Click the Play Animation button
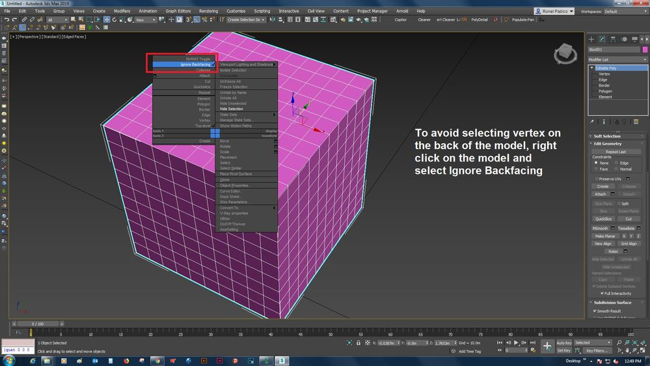 click(516, 343)
